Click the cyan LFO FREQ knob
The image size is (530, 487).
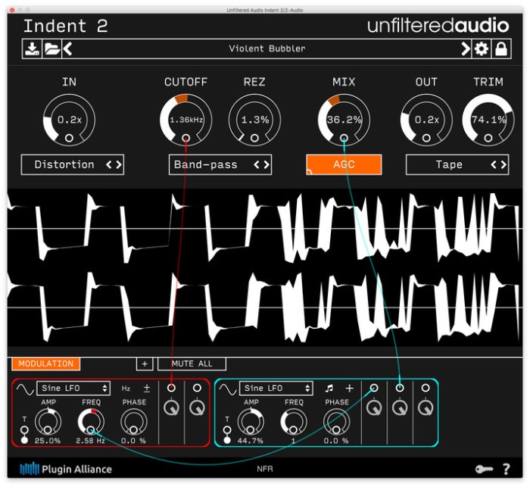294,421
